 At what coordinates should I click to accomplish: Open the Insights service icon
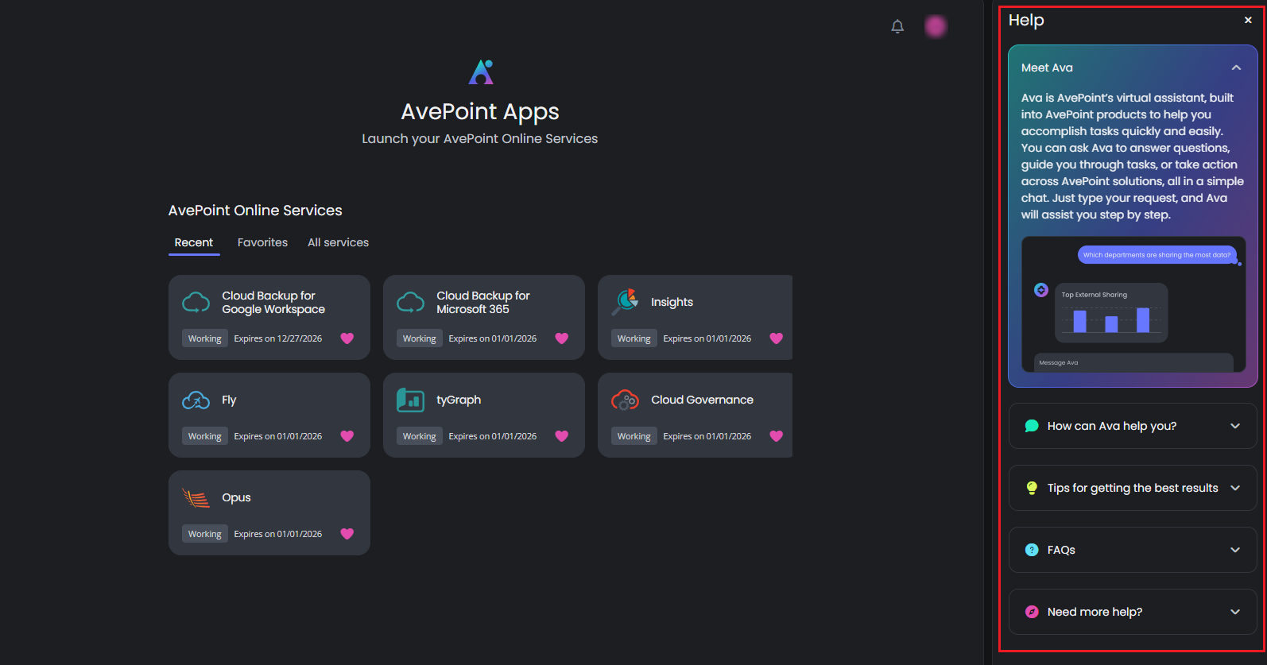coord(626,302)
